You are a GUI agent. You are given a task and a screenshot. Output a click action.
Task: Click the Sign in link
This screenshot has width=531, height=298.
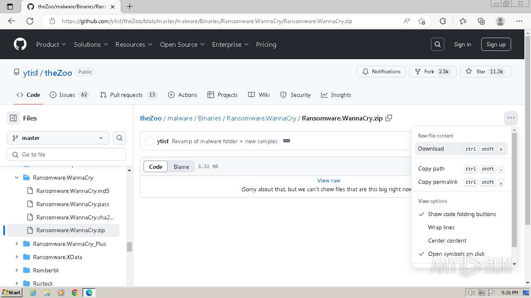(462, 44)
